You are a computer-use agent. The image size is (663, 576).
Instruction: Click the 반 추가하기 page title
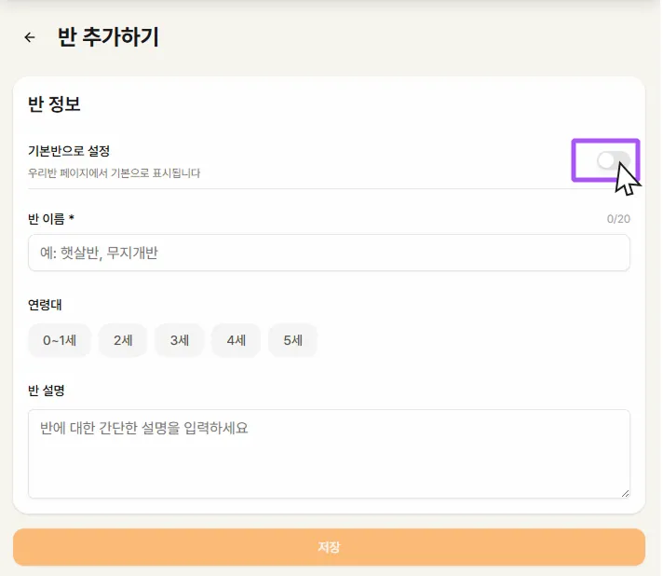(x=108, y=37)
